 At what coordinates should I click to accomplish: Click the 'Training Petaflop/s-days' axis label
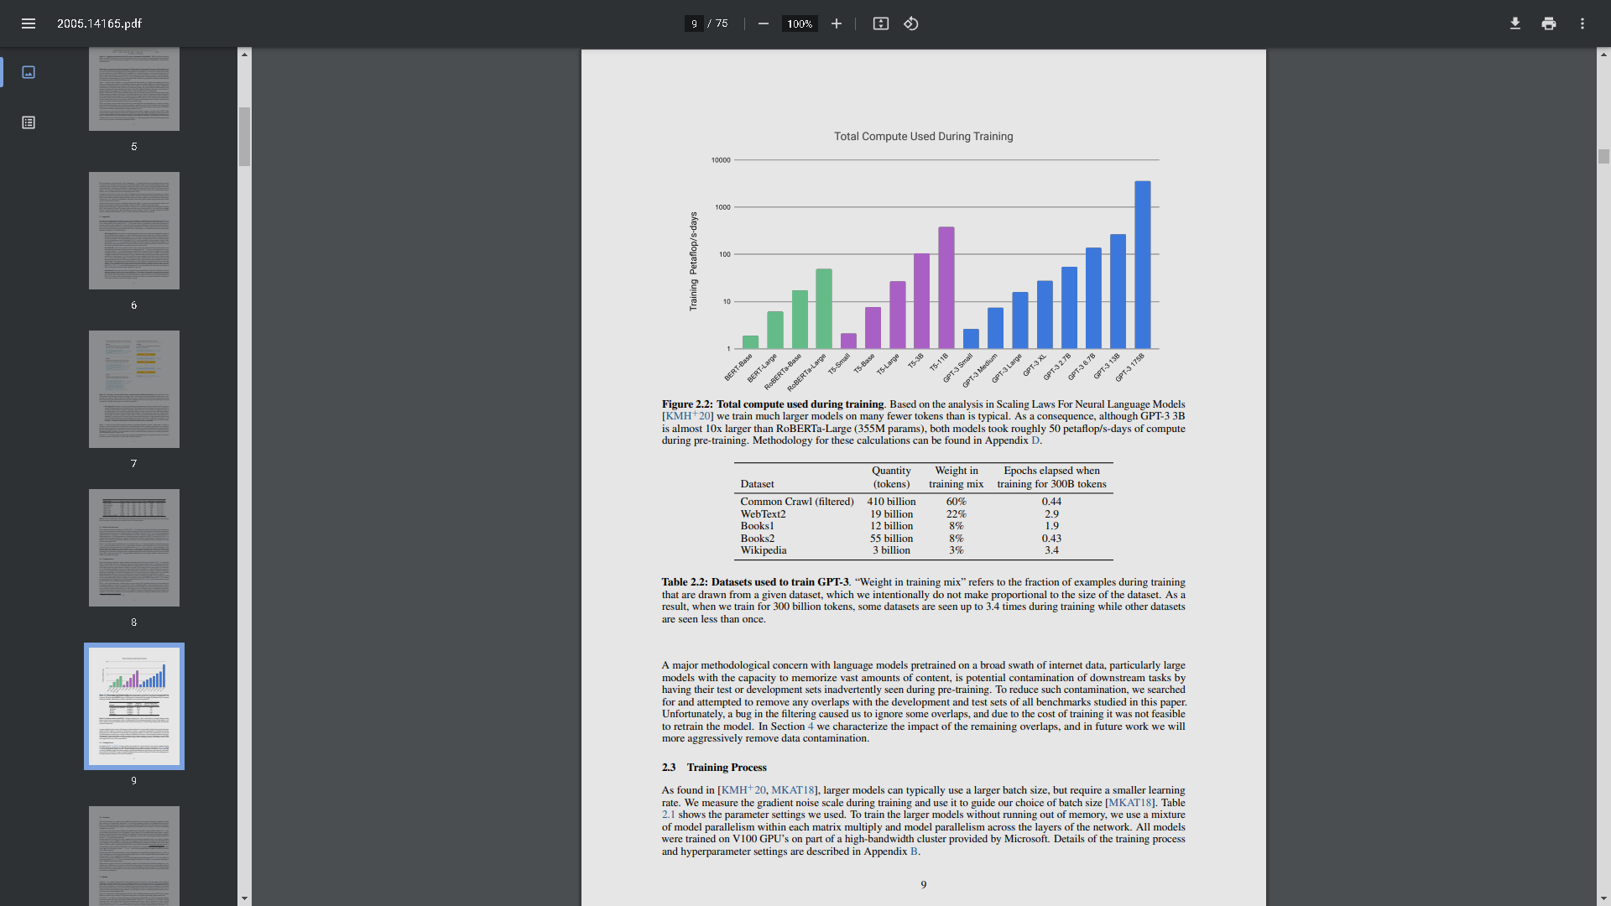[693, 261]
